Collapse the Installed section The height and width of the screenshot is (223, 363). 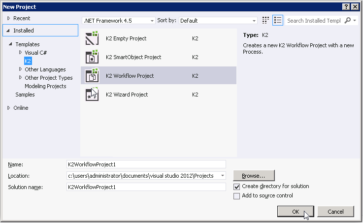tap(8, 31)
